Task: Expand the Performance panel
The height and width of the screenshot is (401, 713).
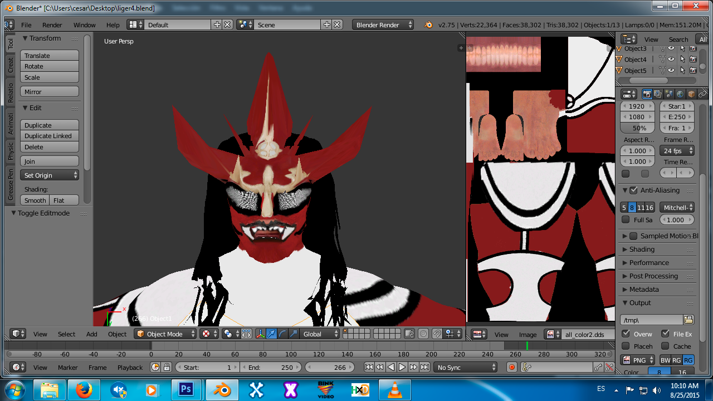Action: point(649,263)
